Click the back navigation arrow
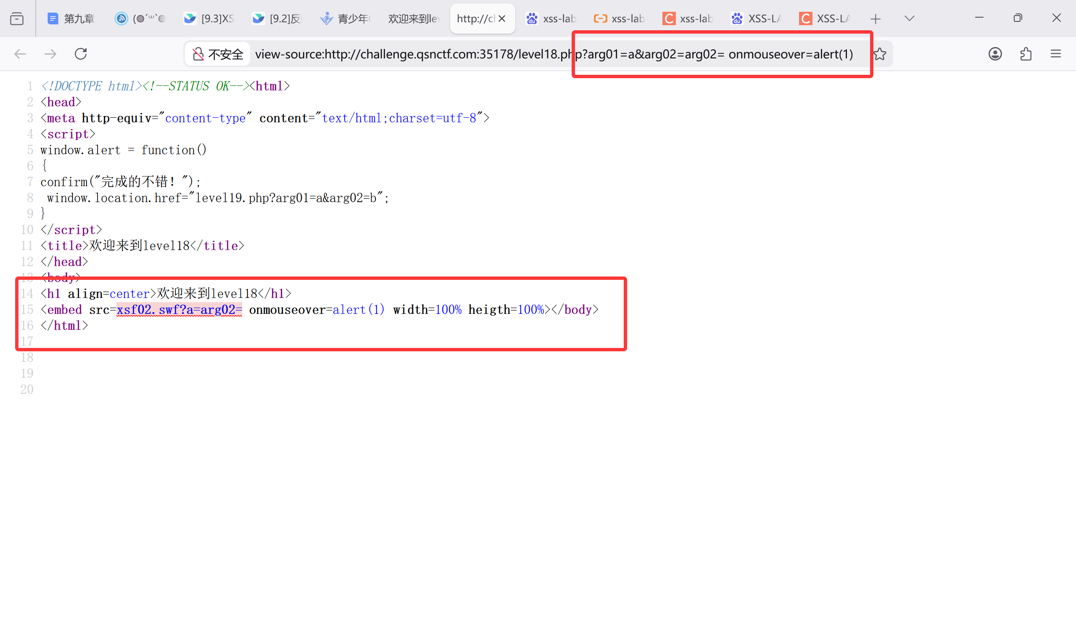 coord(20,54)
